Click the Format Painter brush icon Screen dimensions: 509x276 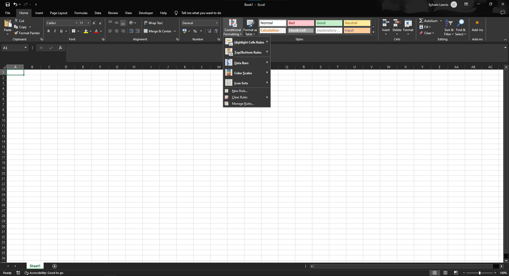click(16, 33)
